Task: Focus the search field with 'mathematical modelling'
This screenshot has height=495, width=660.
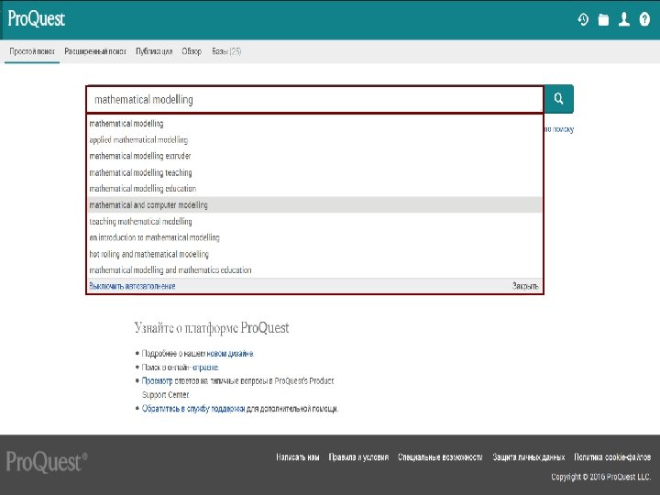Action: click(x=314, y=99)
